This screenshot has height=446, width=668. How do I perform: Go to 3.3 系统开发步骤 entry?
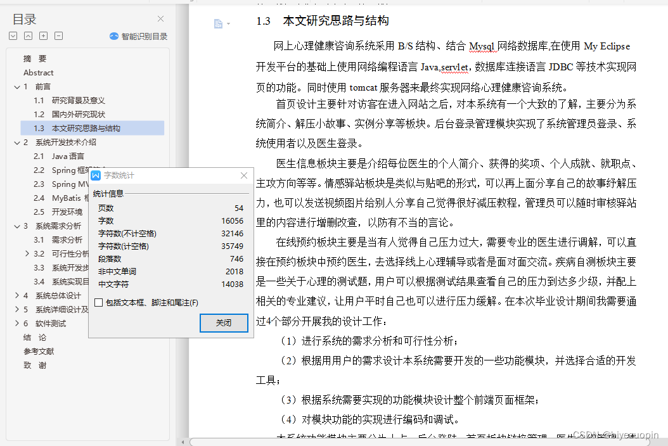[x=61, y=268]
